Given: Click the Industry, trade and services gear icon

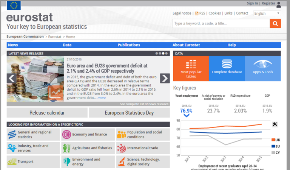Looking at the screenshot, I should tap(12, 148).
